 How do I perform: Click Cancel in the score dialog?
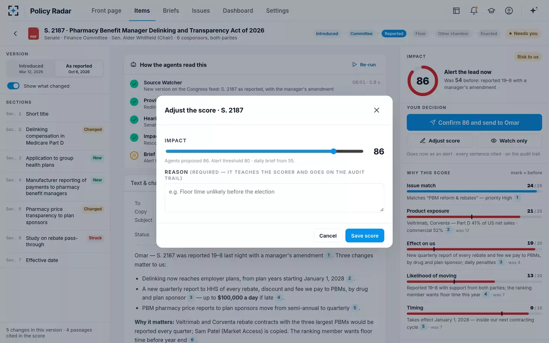pyautogui.click(x=328, y=236)
